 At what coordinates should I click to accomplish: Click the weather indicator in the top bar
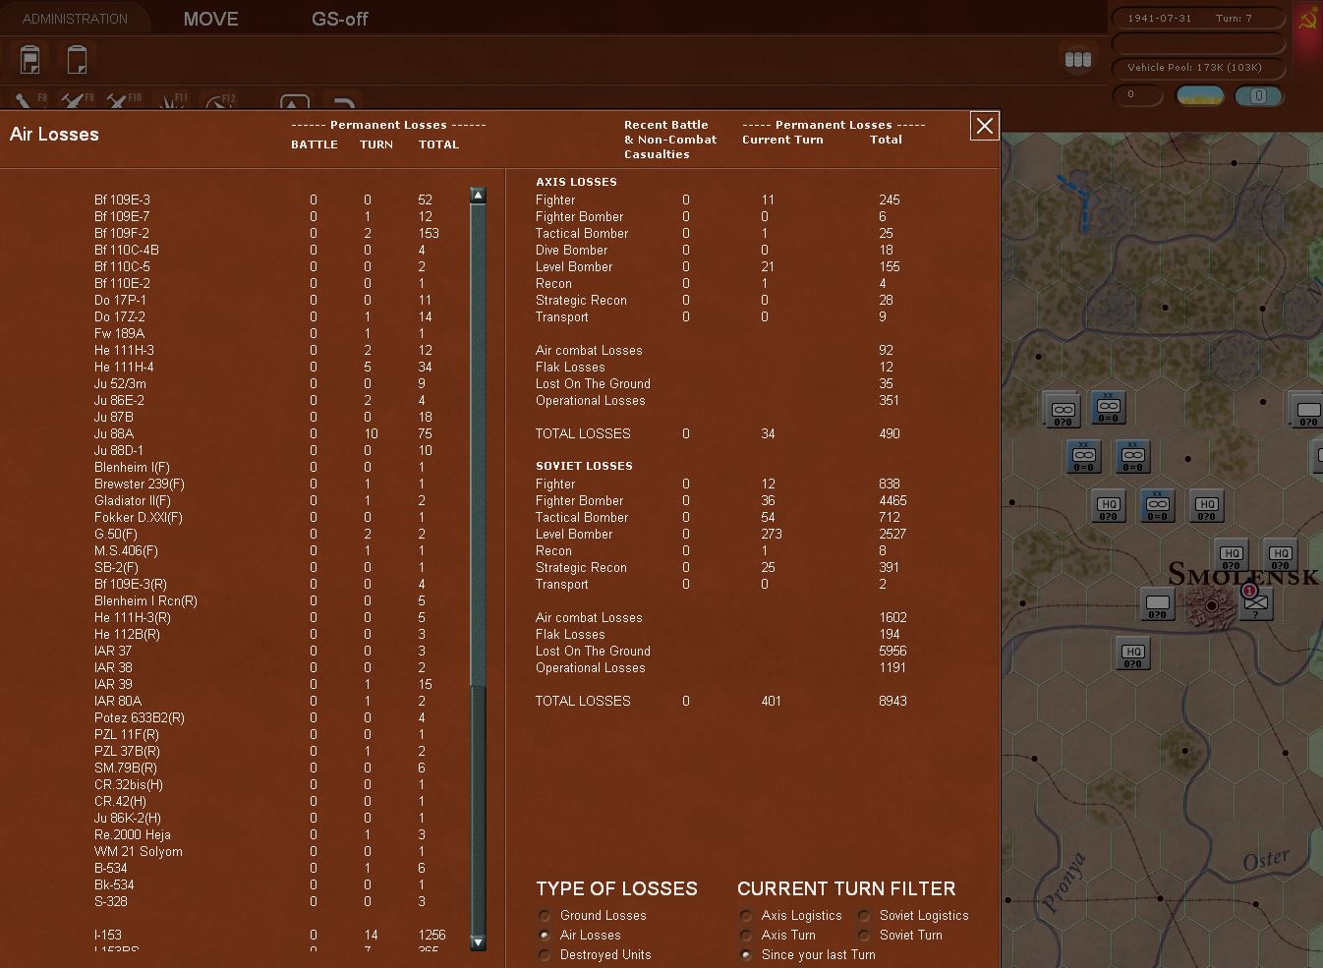coord(1200,95)
